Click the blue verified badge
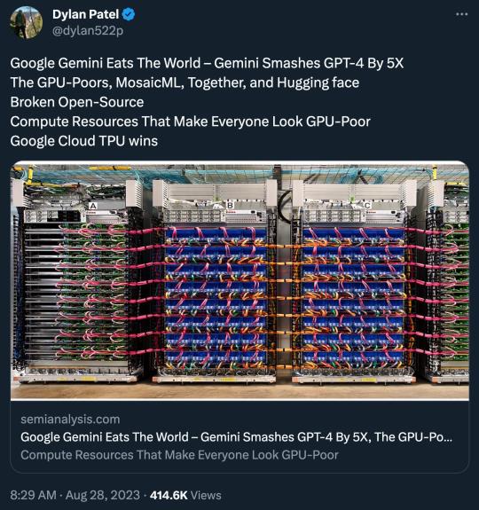This screenshot has width=479, height=510. click(x=130, y=15)
